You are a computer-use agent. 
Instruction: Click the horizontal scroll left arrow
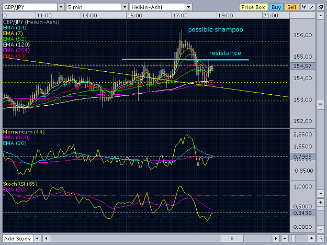46,238
